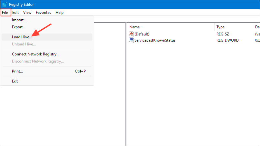Open the View menu
This screenshot has width=260, height=146.
click(27, 13)
